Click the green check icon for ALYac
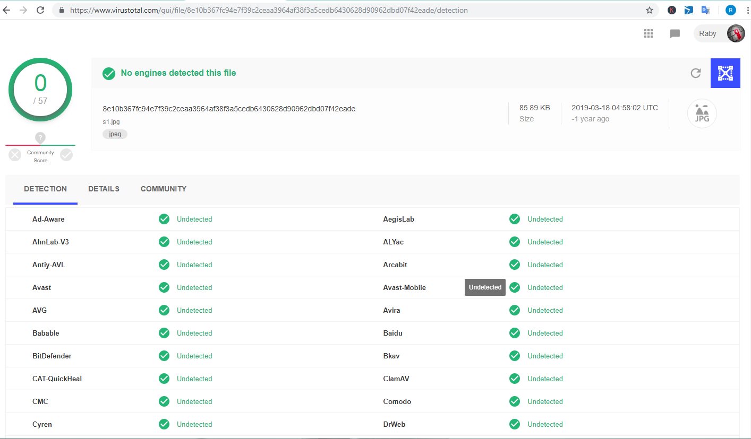The image size is (751, 439). (x=515, y=242)
